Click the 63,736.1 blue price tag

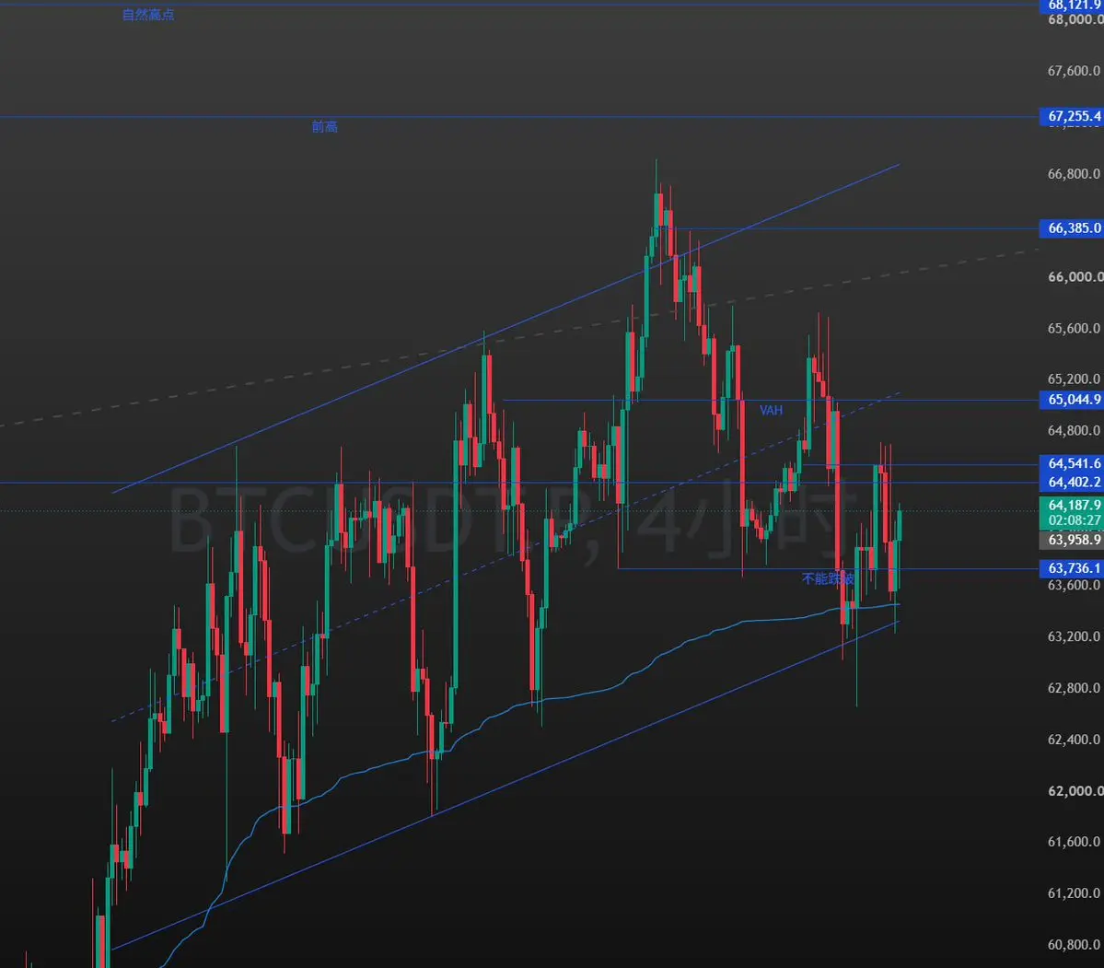[1072, 568]
